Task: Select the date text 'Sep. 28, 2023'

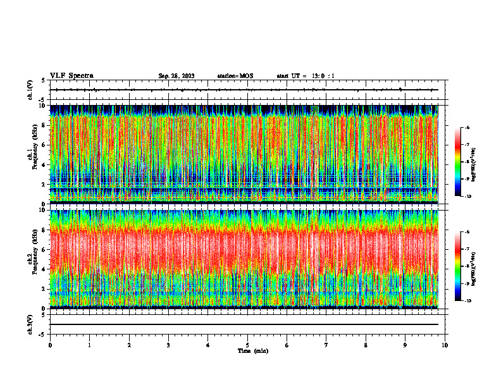Action: [176, 76]
